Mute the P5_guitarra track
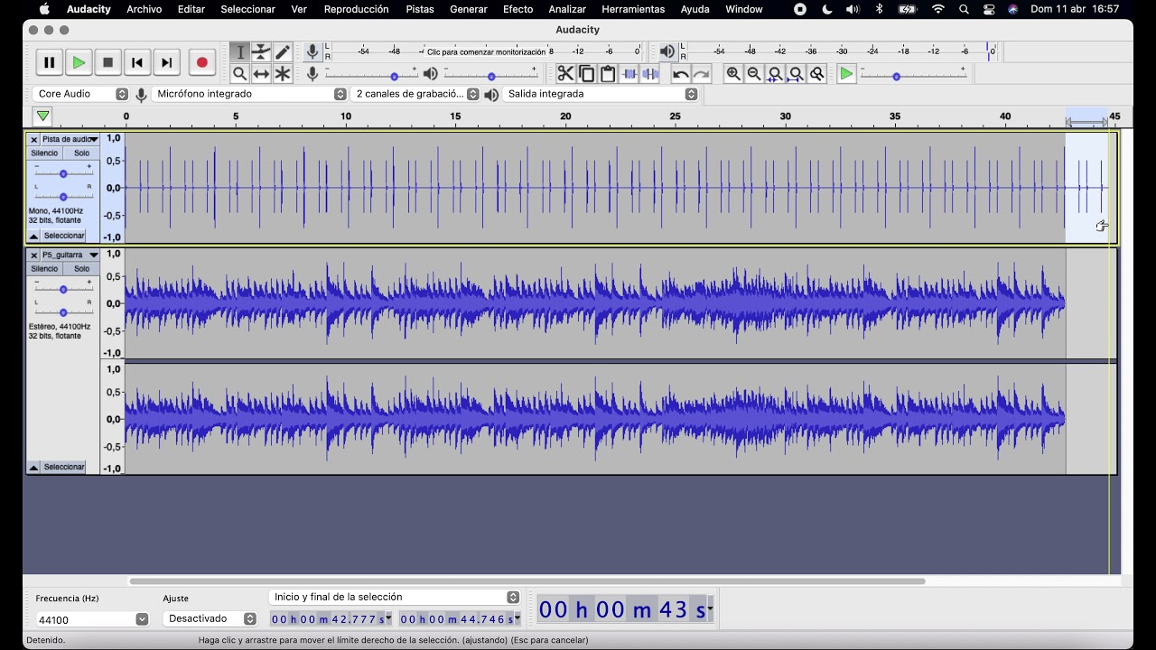Image resolution: width=1156 pixels, height=650 pixels. (44, 268)
